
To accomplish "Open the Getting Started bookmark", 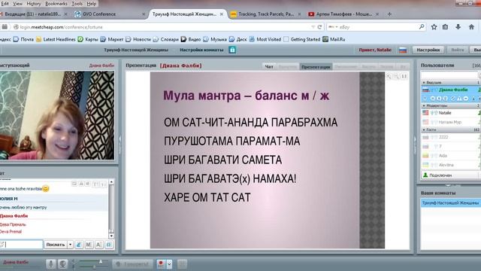I will pos(302,39).
